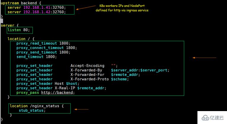Click the 'stub_status;' directive
The height and width of the screenshot is (124, 227).
32,110
